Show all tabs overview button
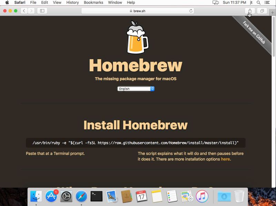276x206 pixels. pyautogui.click(x=262, y=11)
